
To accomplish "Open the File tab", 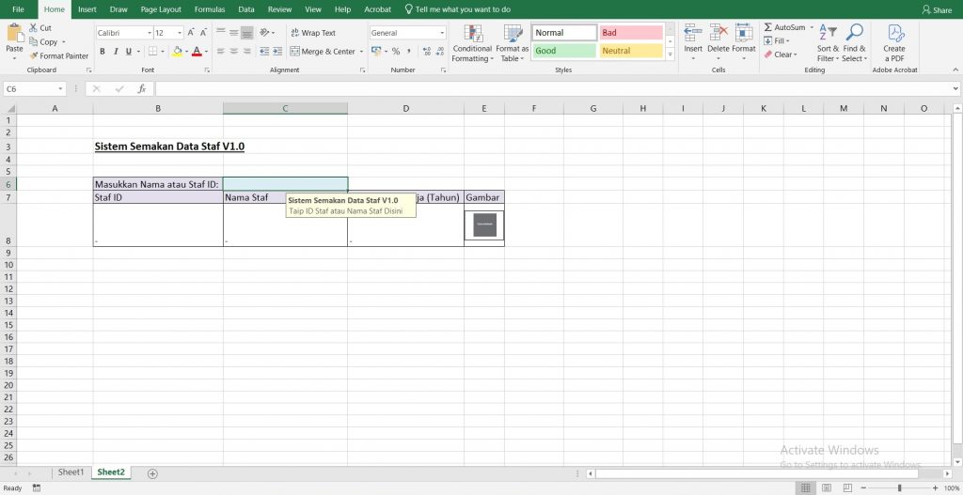I will (19, 9).
